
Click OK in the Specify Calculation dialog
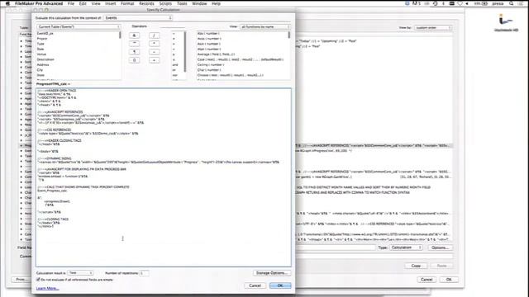pyautogui.click(x=280, y=285)
